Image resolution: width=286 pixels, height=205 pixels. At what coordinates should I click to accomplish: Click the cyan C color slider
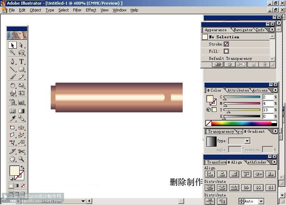(242, 97)
